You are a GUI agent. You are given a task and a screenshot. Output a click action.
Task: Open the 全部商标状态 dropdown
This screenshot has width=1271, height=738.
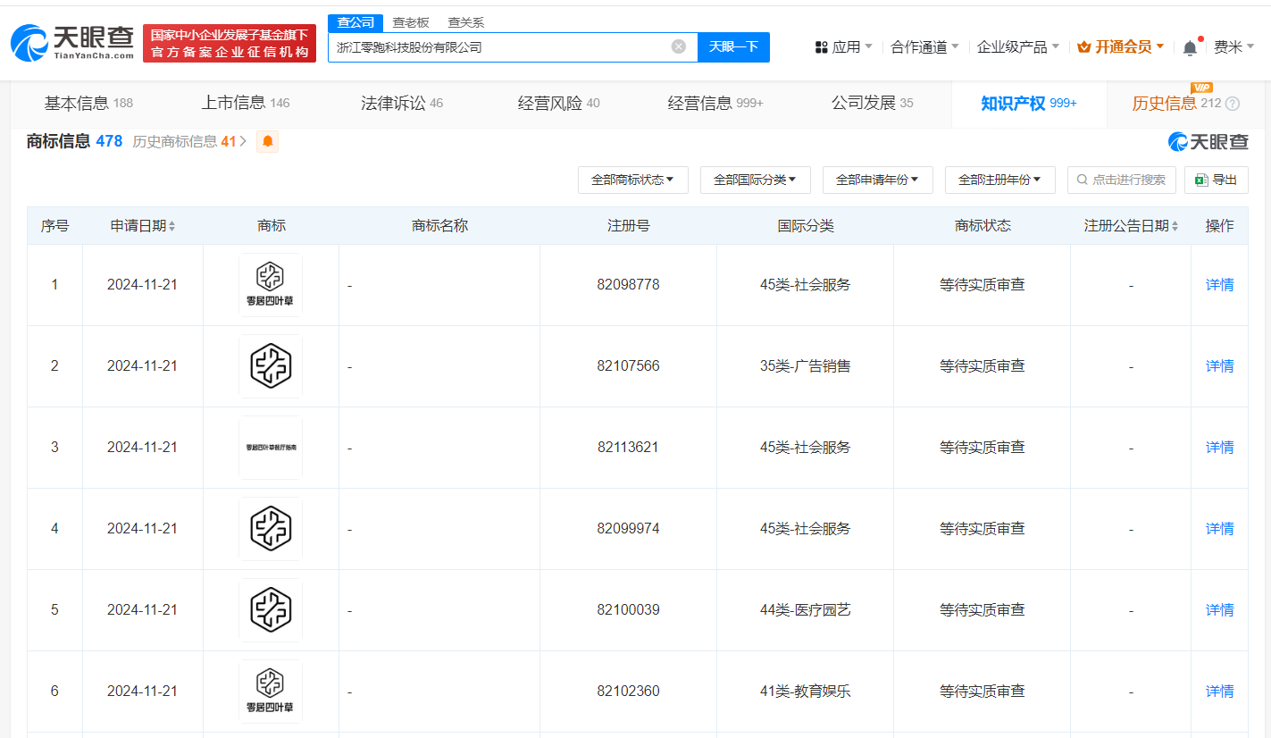tap(633, 180)
